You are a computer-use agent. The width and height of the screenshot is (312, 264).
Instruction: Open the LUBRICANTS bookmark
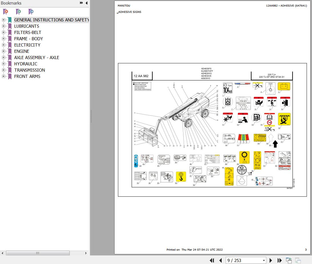click(27, 26)
